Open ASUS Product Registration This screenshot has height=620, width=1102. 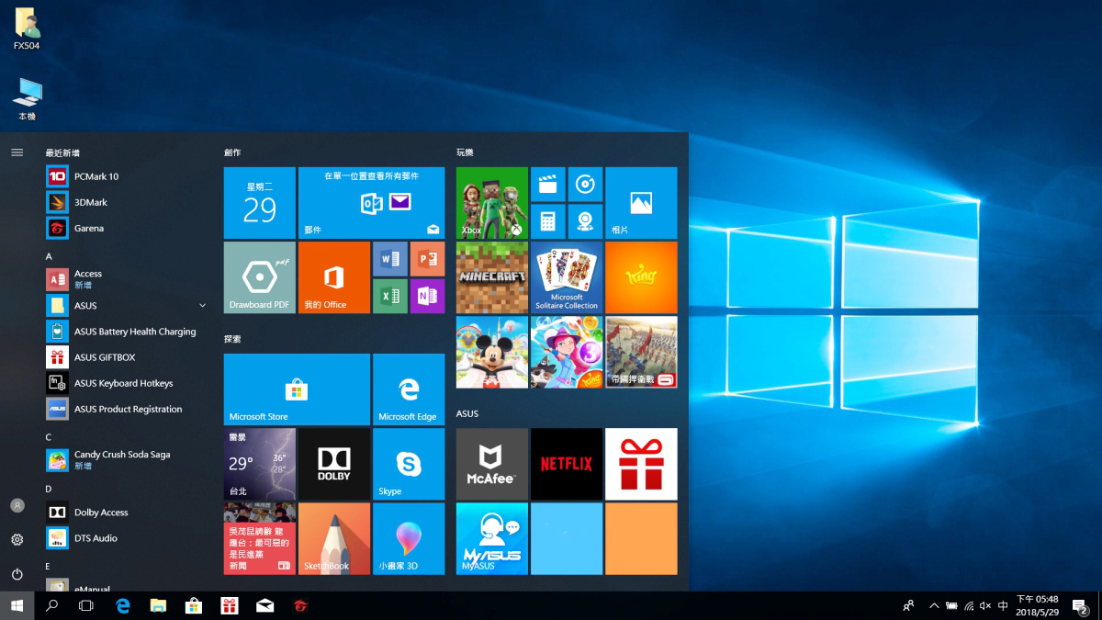(127, 409)
